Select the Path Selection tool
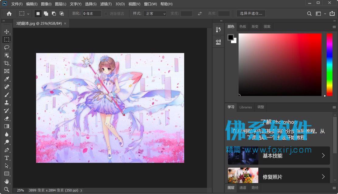The width and height of the screenshot is (338, 194). (7, 166)
